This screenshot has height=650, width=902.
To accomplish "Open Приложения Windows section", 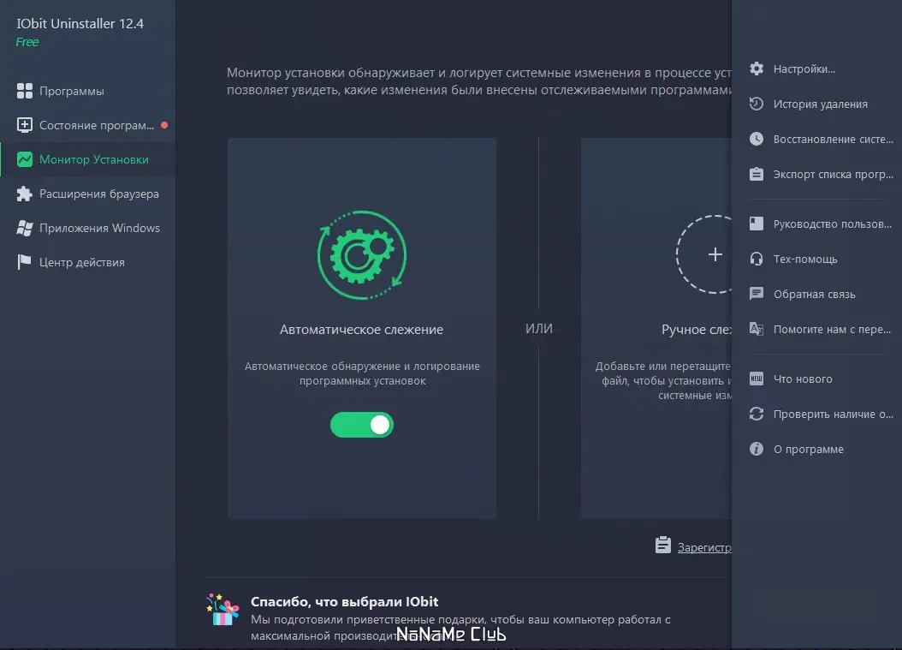I will 87,228.
